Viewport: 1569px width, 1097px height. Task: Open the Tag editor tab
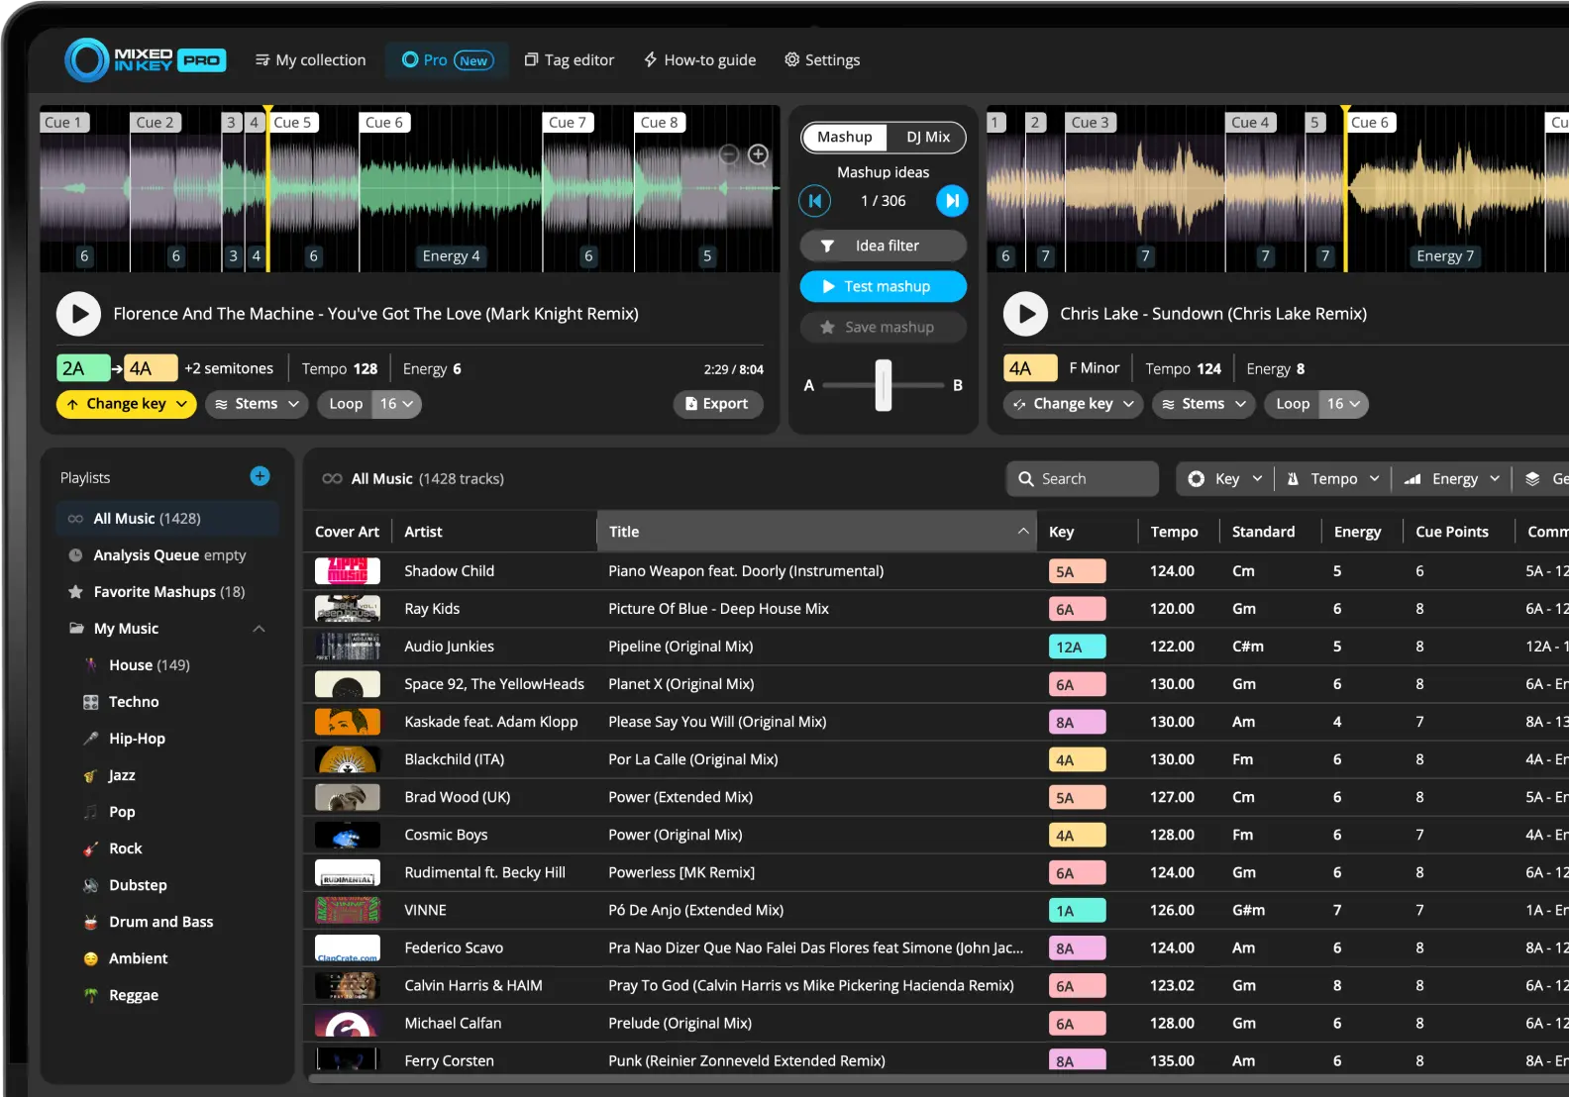(x=570, y=60)
